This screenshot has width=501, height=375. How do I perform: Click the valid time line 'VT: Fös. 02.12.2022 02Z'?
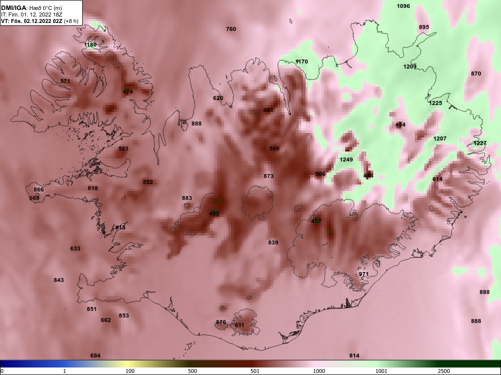tap(32, 21)
